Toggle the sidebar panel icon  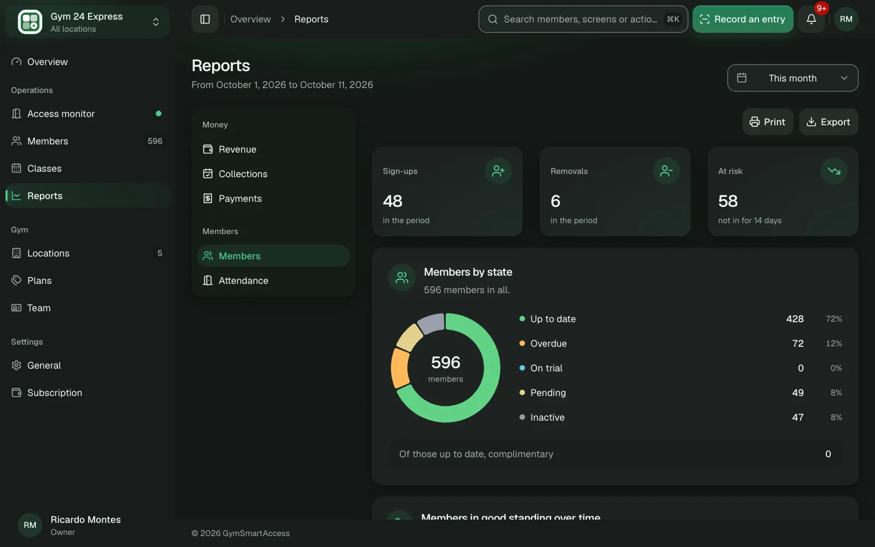tap(205, 19)
